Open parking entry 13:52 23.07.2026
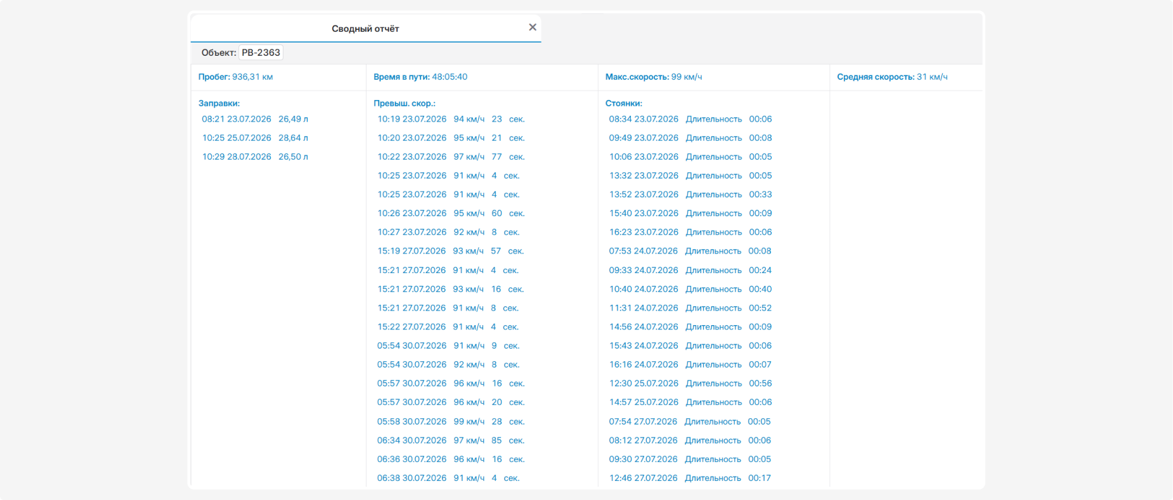 point(690,195)
